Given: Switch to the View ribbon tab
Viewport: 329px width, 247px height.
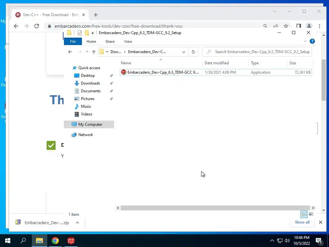Looking at the screenshot, I should tap(128, 41).
